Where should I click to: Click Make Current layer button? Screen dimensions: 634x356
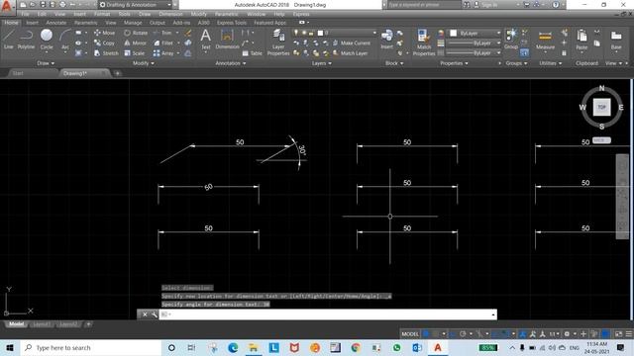[352, 43]
